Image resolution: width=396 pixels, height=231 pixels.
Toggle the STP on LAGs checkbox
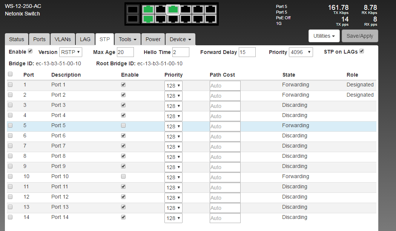pos(362,51)
